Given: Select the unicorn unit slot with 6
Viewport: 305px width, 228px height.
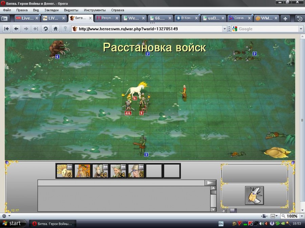Looking at the screenshot, I should (64, 171).
